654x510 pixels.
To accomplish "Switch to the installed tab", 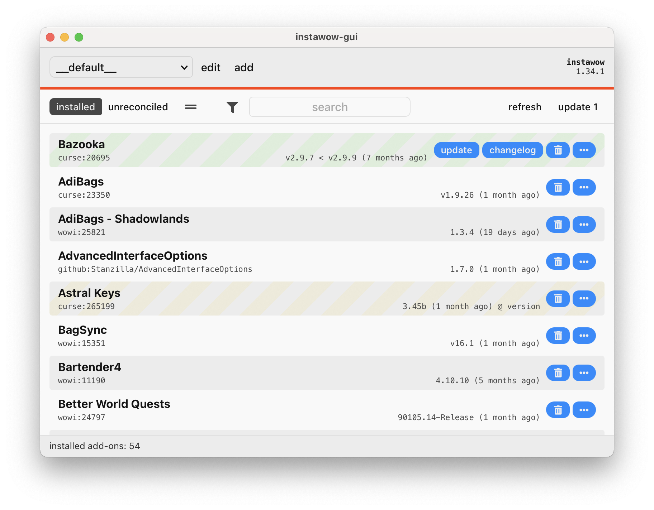I will point(76,107).
